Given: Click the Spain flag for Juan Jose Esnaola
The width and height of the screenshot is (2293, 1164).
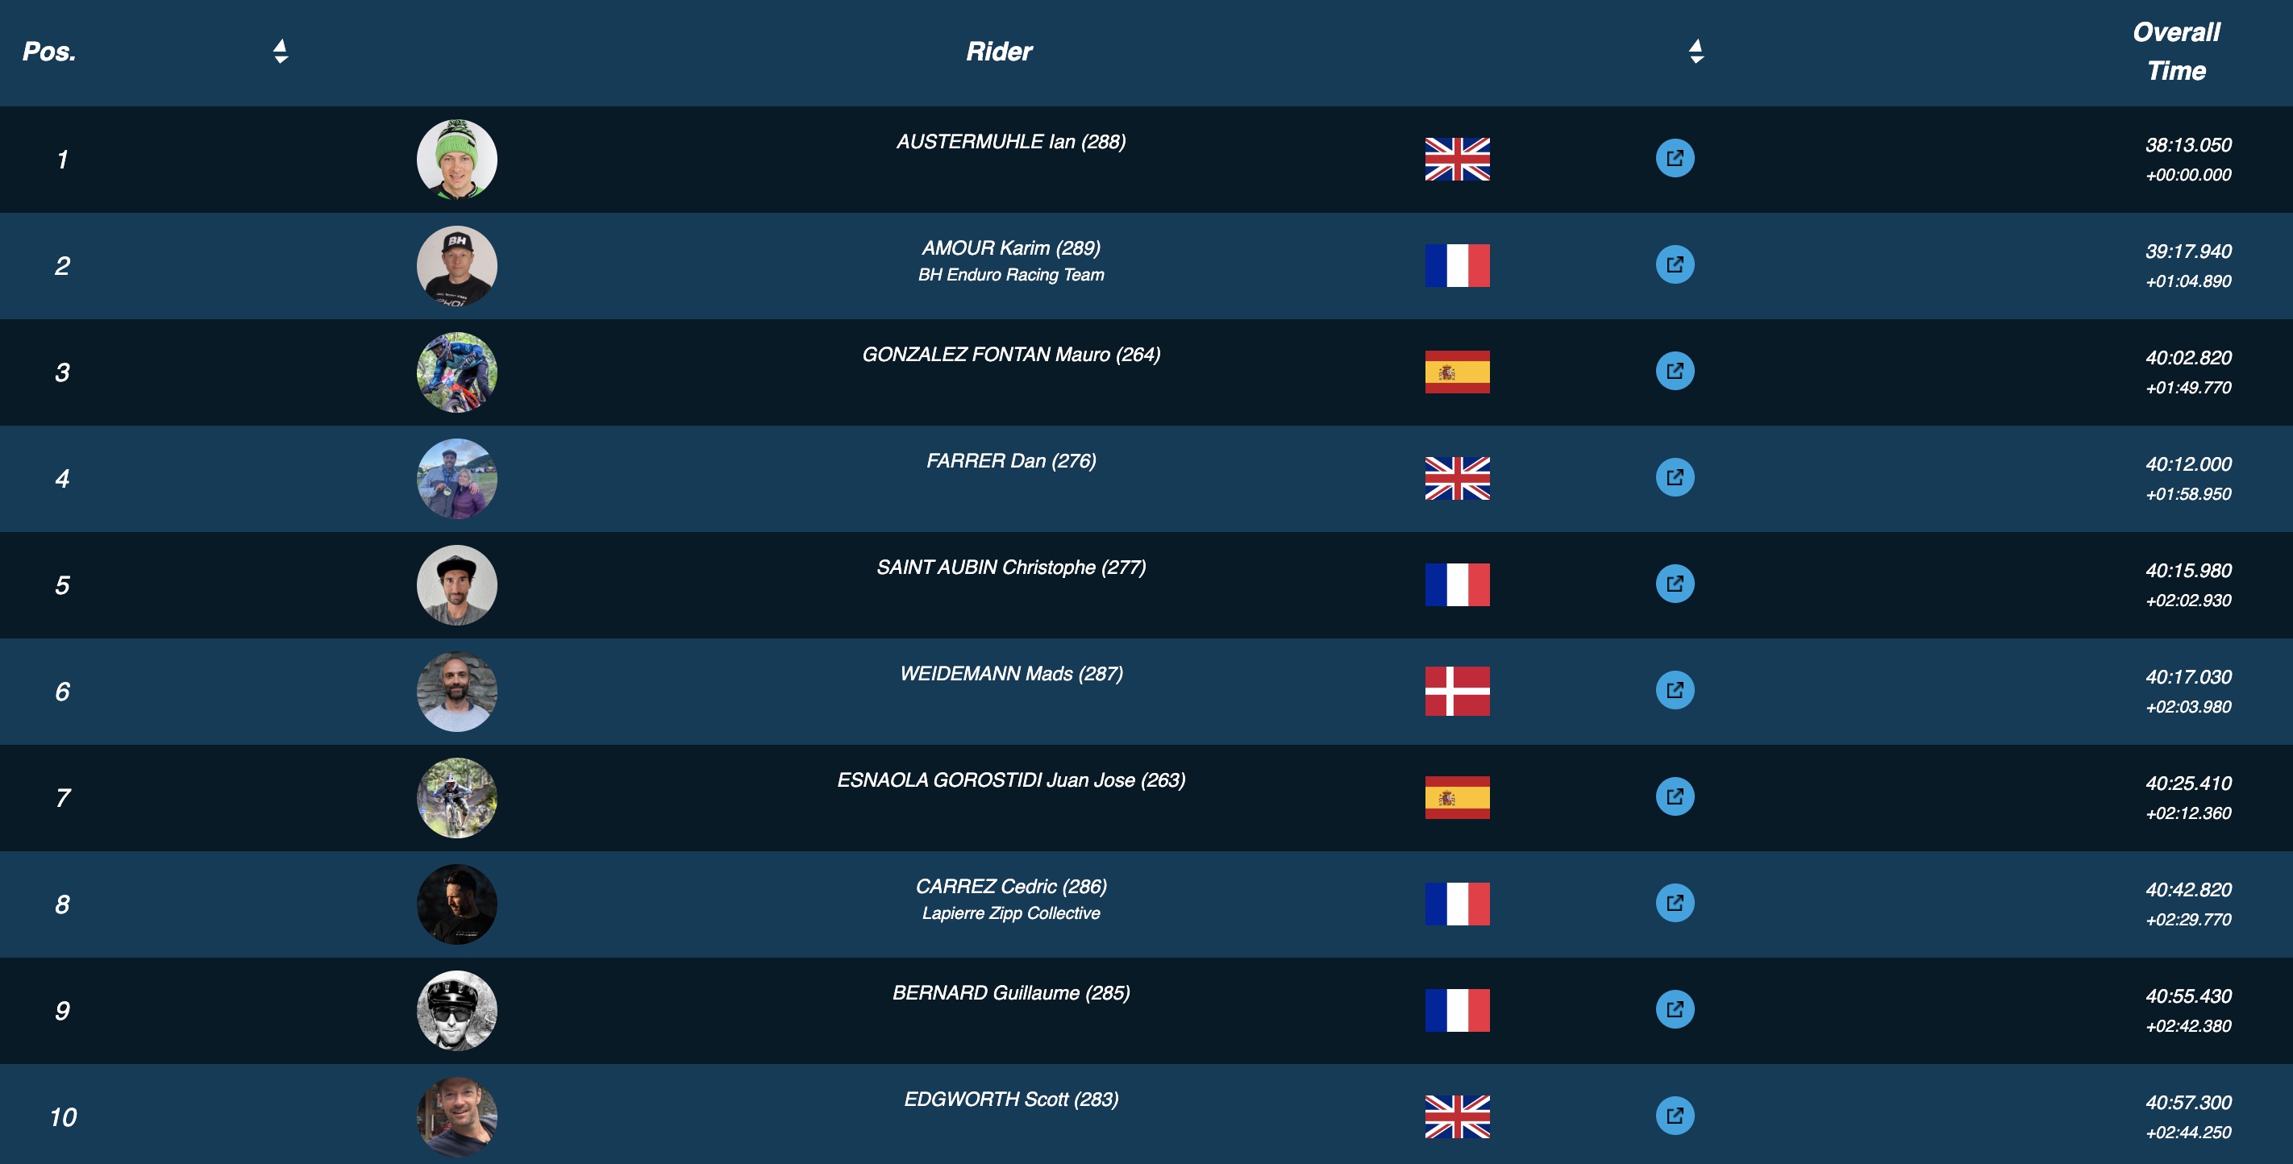Looking at the screenshot, I should tap(1456, 797).
